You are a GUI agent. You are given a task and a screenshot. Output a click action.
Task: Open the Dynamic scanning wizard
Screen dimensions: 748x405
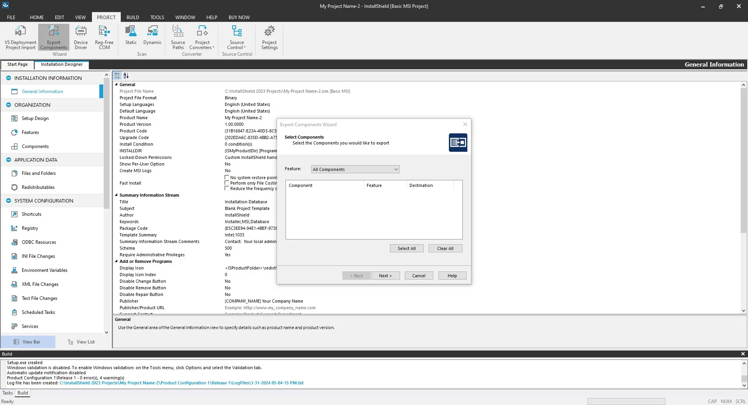pos(152,37)
